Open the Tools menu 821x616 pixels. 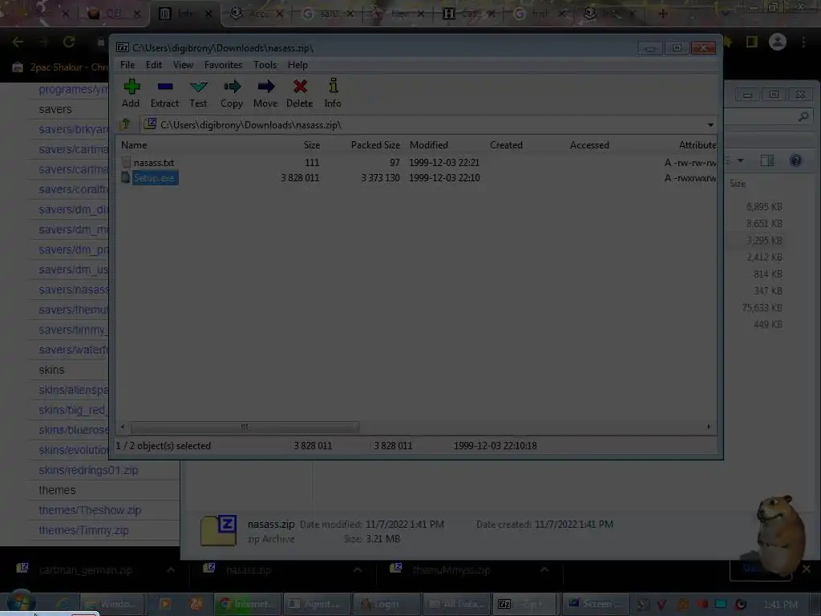click(265, 65)
